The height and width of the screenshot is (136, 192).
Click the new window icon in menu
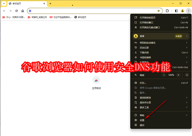coord(136,23)
